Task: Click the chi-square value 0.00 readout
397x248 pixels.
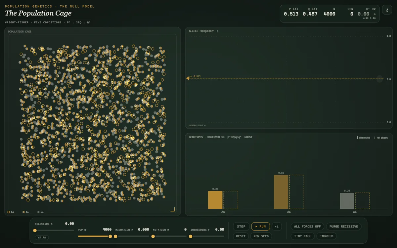Action: (363, 14)
